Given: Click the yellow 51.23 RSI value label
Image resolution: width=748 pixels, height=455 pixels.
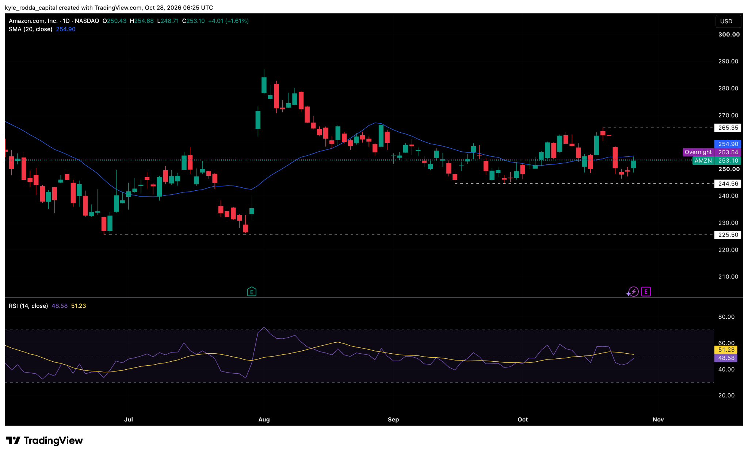Looking at the screenshot, I should point(726,350).
